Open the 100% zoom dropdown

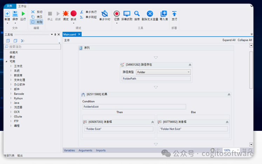pyautogui.click(x=238, y=150)
